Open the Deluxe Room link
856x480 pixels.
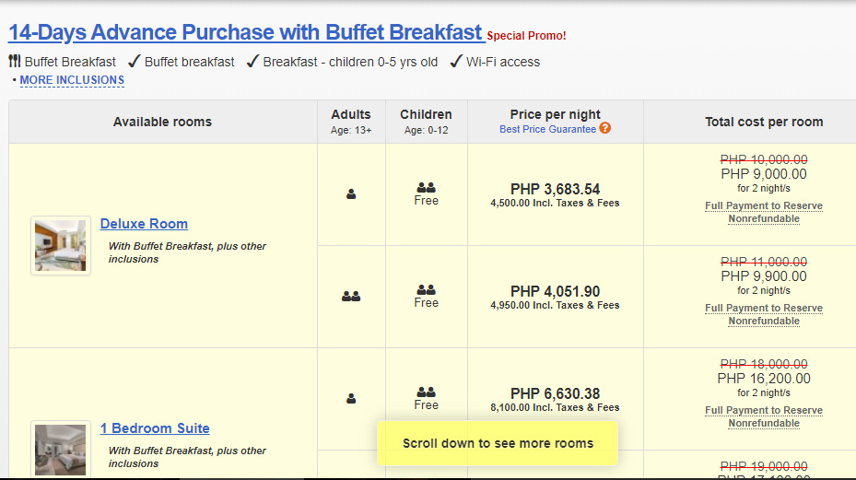[144, 224]
